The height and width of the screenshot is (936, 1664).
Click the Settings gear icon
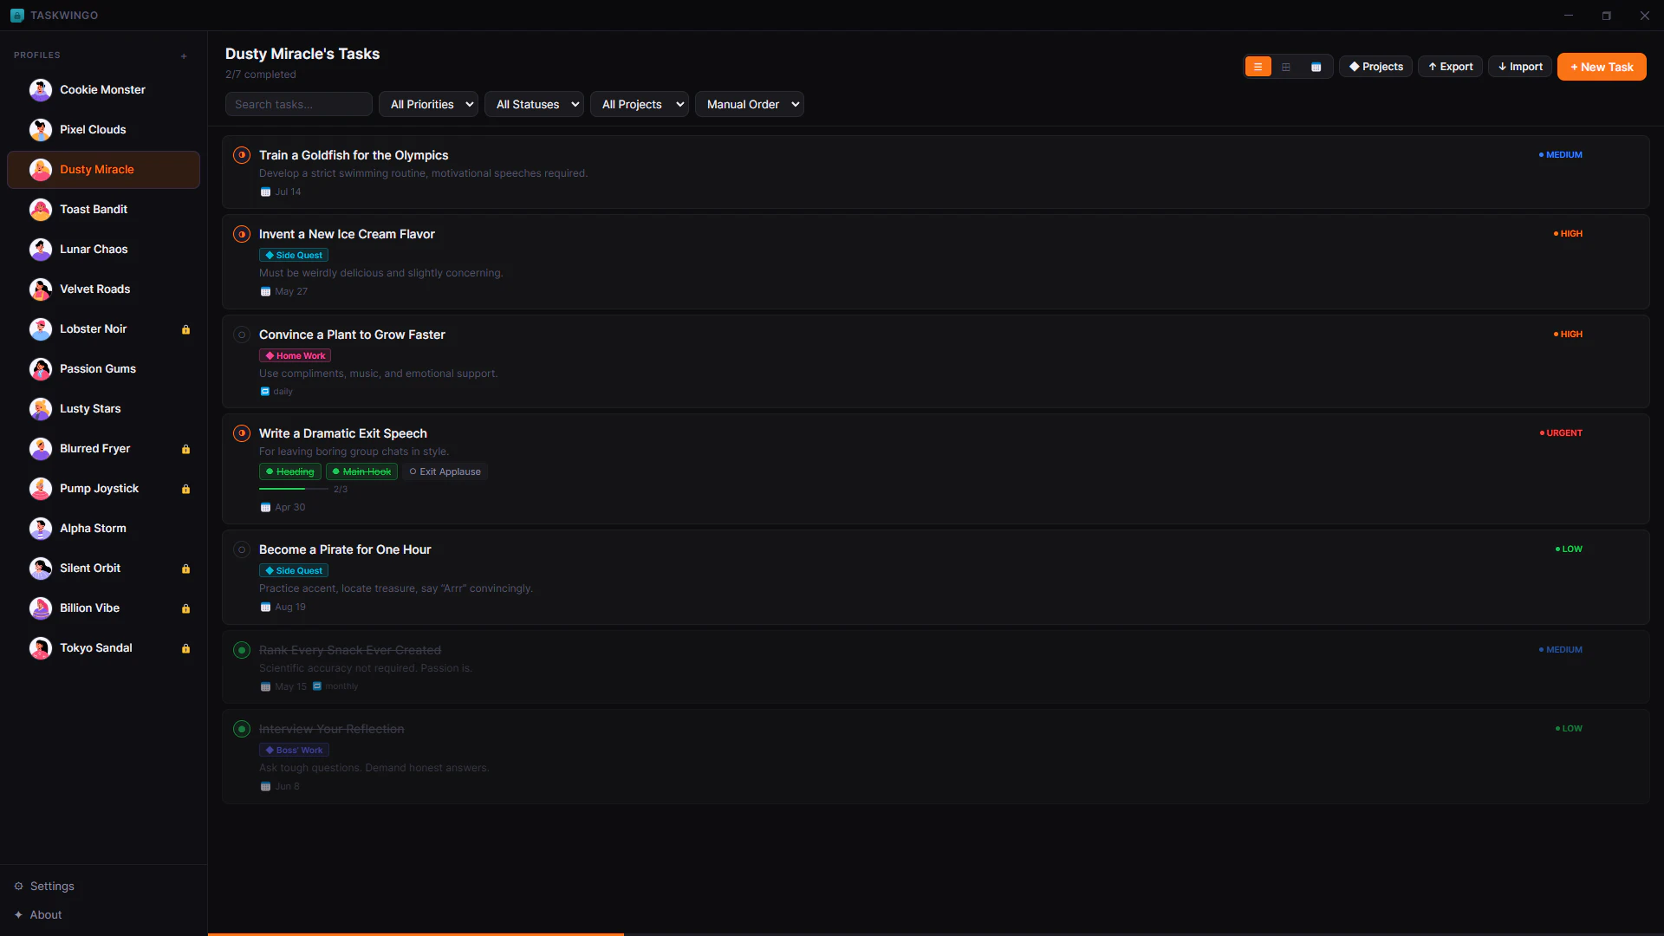coord(18,887)
